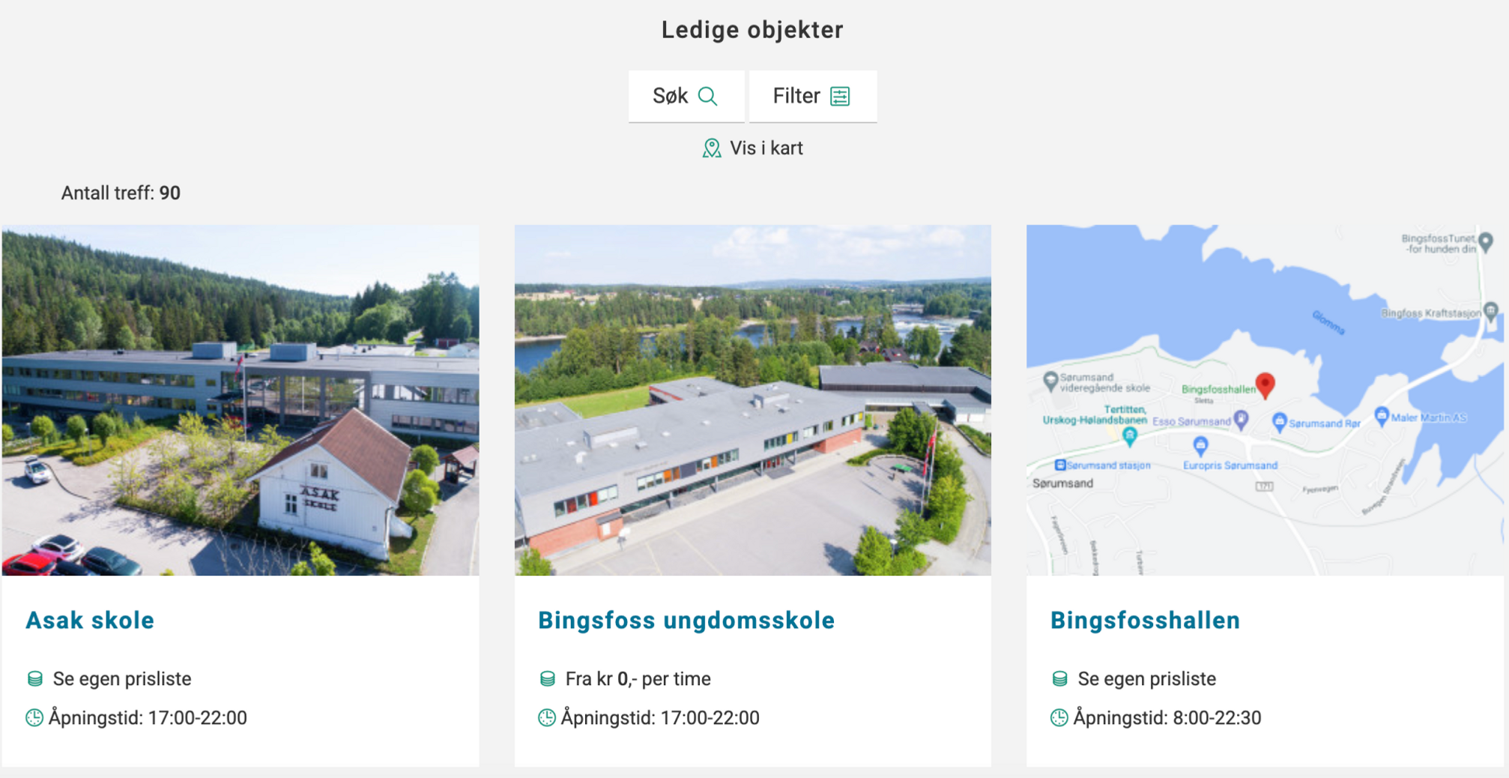Screen dimensions: 1509x778
Task: Show results via Vis i kart link
Action: [753, 148]
